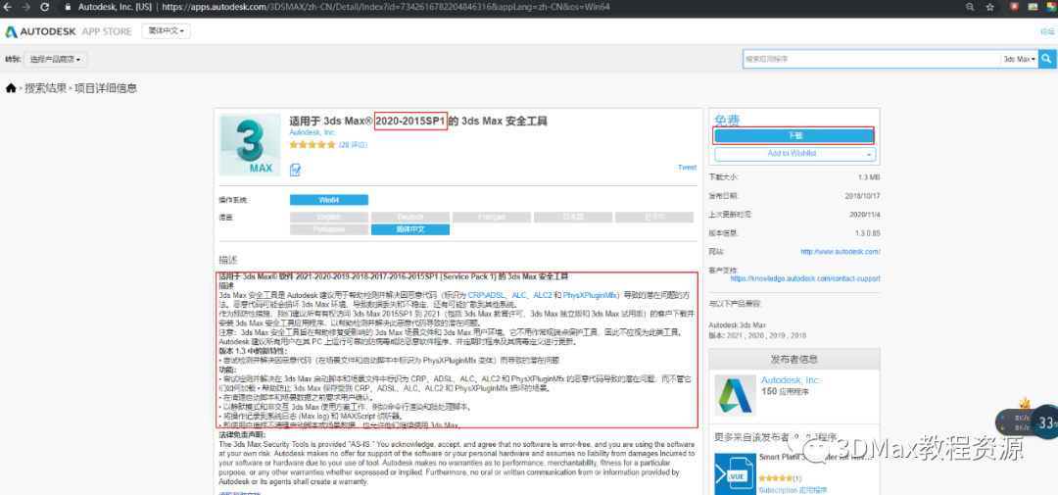
Task: Open the 论坛 forum link
Action: coord(1047,31)
